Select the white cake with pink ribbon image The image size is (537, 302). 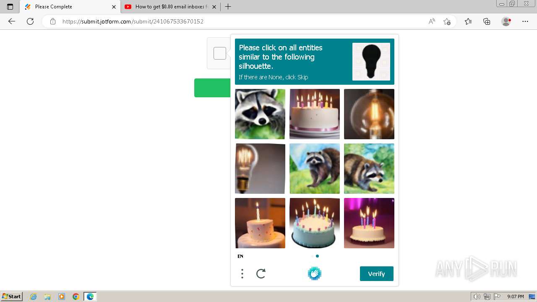315,114
